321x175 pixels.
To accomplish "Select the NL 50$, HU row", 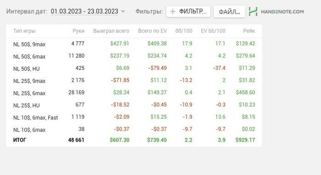I will tap(134, 68).
